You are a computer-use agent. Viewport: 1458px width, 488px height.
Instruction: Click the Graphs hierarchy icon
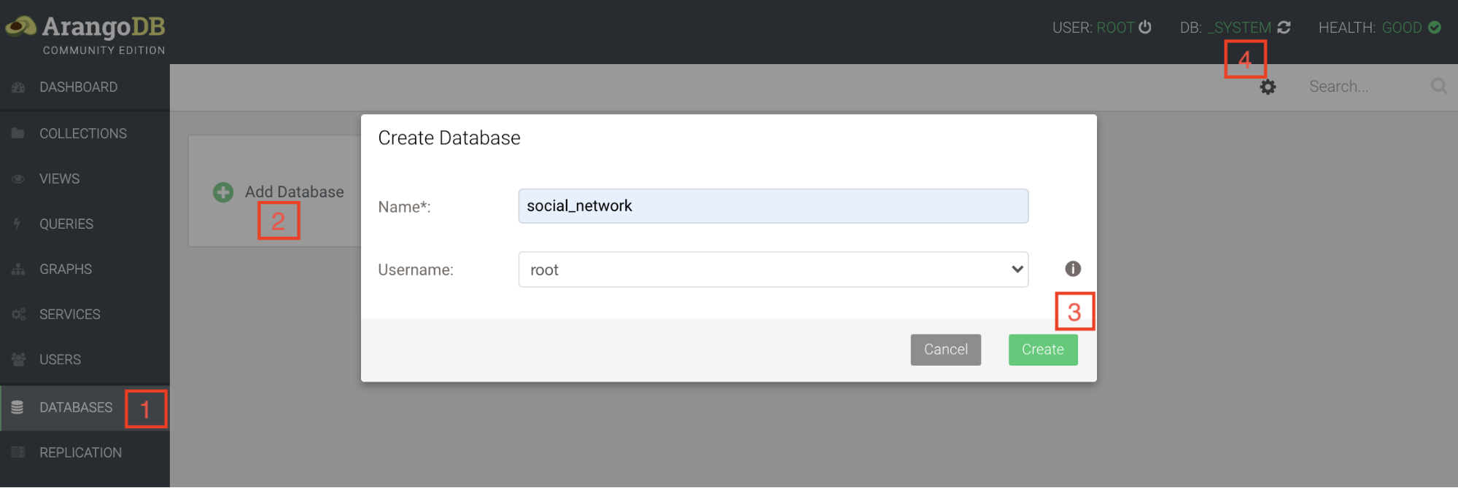[x=18, y=269]
